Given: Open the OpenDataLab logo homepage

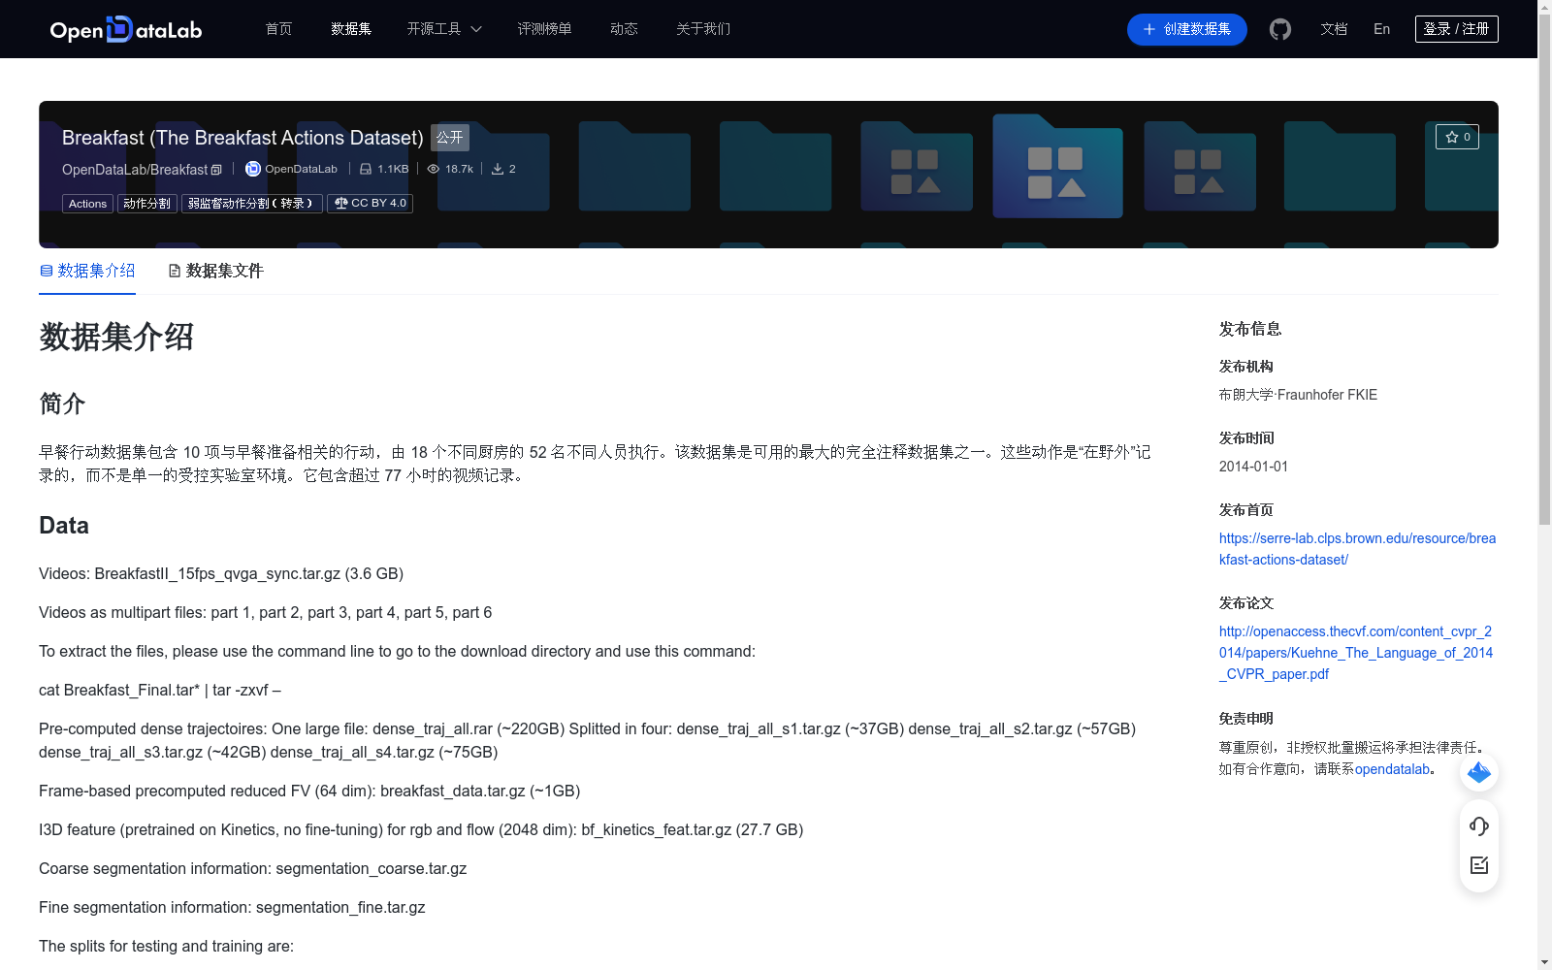Looking at the screenshot, I should [x=126, y=29].
